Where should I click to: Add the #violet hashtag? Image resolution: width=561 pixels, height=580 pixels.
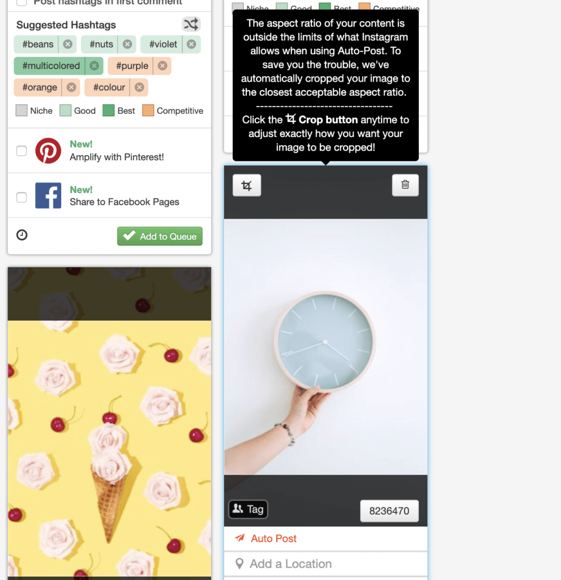162,44
